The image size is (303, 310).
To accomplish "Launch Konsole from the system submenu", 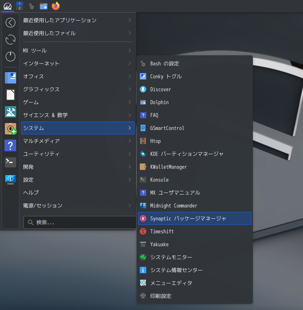I will point(195,180).
